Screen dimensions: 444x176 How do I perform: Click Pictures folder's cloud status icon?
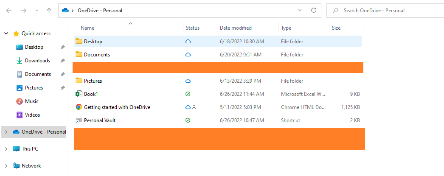point(188,81)
